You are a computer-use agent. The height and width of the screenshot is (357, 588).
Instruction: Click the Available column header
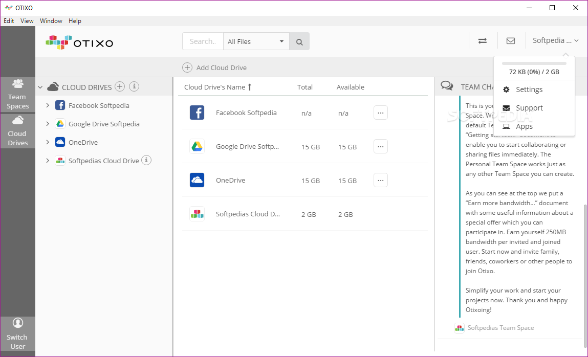pos(350,87)
